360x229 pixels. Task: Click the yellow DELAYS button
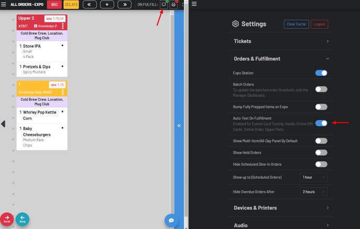[71, 5]
